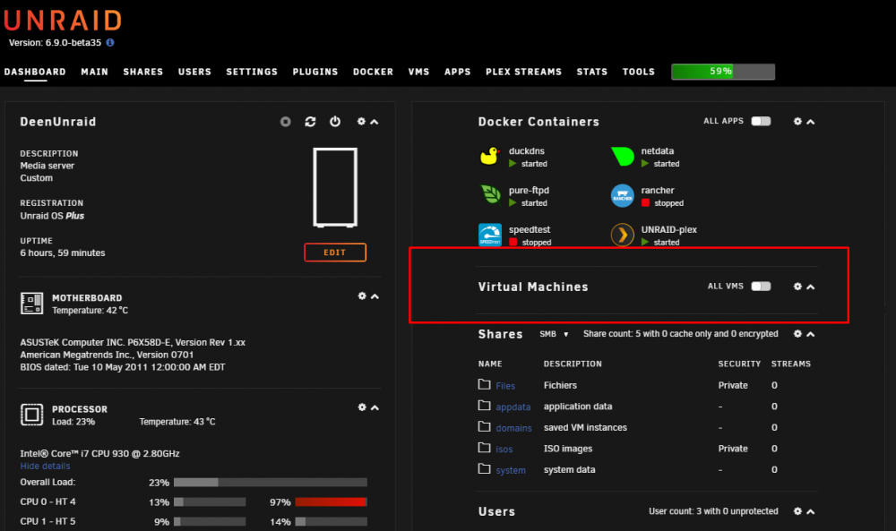896x531 pixels.
Task: Click the 59% array usage bar
Action: [723, 72]
